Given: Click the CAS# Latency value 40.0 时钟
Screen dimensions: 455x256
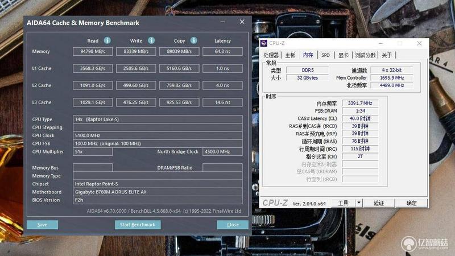Looking at the screenshot, I should click(360, 118).
